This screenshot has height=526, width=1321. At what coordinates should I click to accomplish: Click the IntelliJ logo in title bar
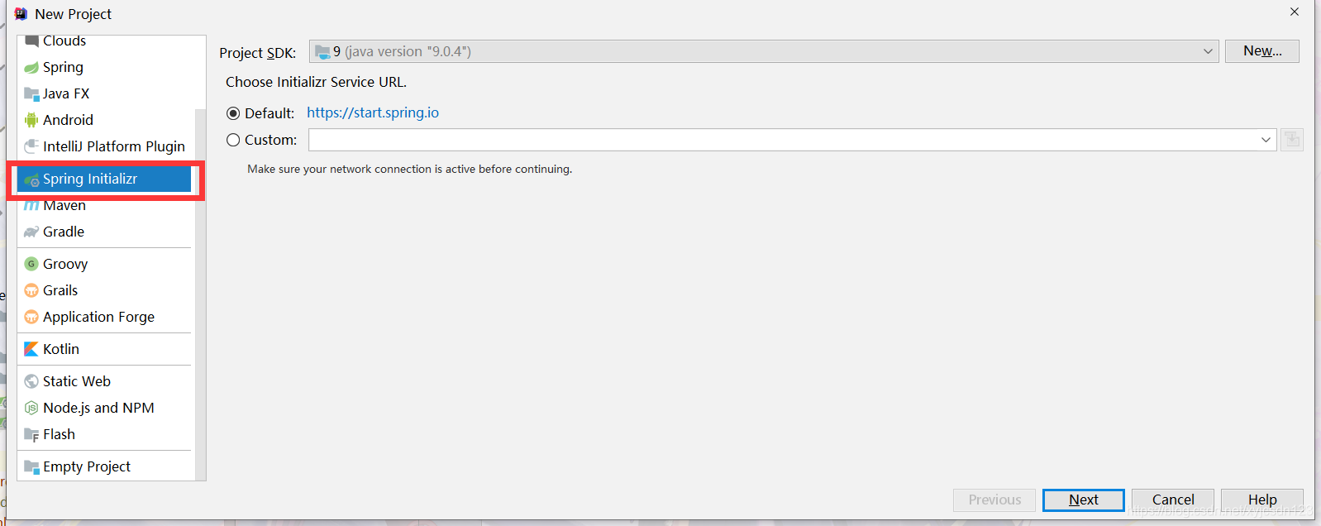(21, 13)
